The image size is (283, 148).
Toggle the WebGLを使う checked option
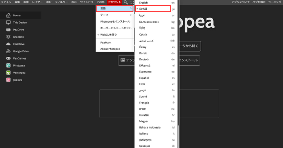tap(115, 34)
